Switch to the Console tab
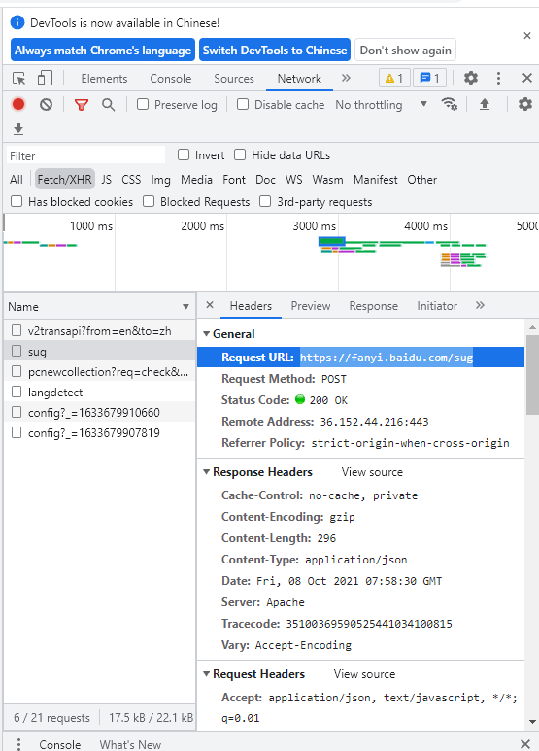This screenshot has width=539, height=751. (x=170, y=79)
